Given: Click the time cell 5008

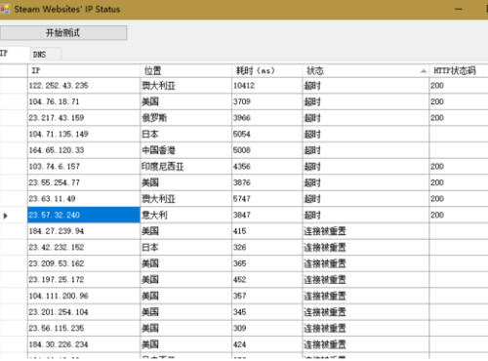Looking at the screenshot, I should (267, 150).
